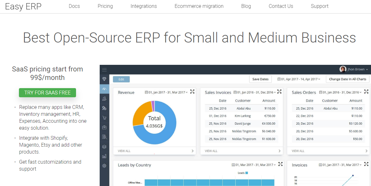Open the hamburger menu in the dashboard
The height and width of the screenshot is (186, 371).
click(x=104, y=70)
